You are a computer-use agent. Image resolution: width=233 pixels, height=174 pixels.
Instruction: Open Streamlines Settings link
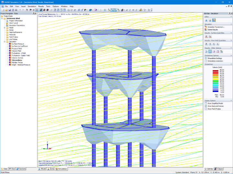[215, 58]
